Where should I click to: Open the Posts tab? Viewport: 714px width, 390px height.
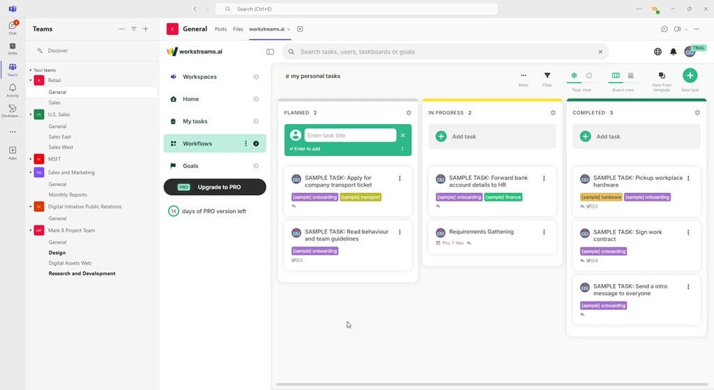(221, 29)
